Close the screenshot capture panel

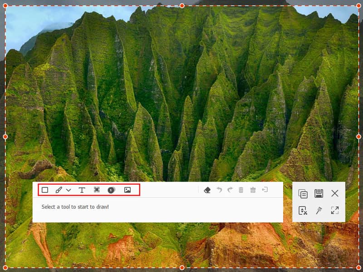[335, 193]
